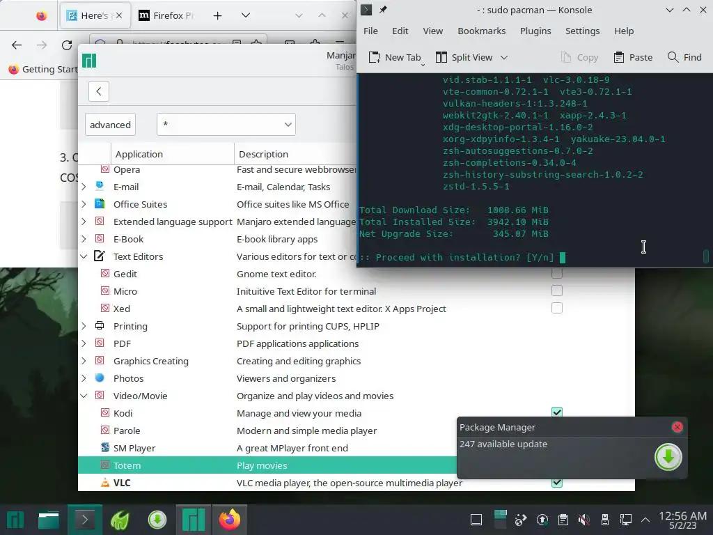This screenshot has width=713, height=535.
Task: Click the Opera application icon in the list
Action: click(x=105, y=169)
